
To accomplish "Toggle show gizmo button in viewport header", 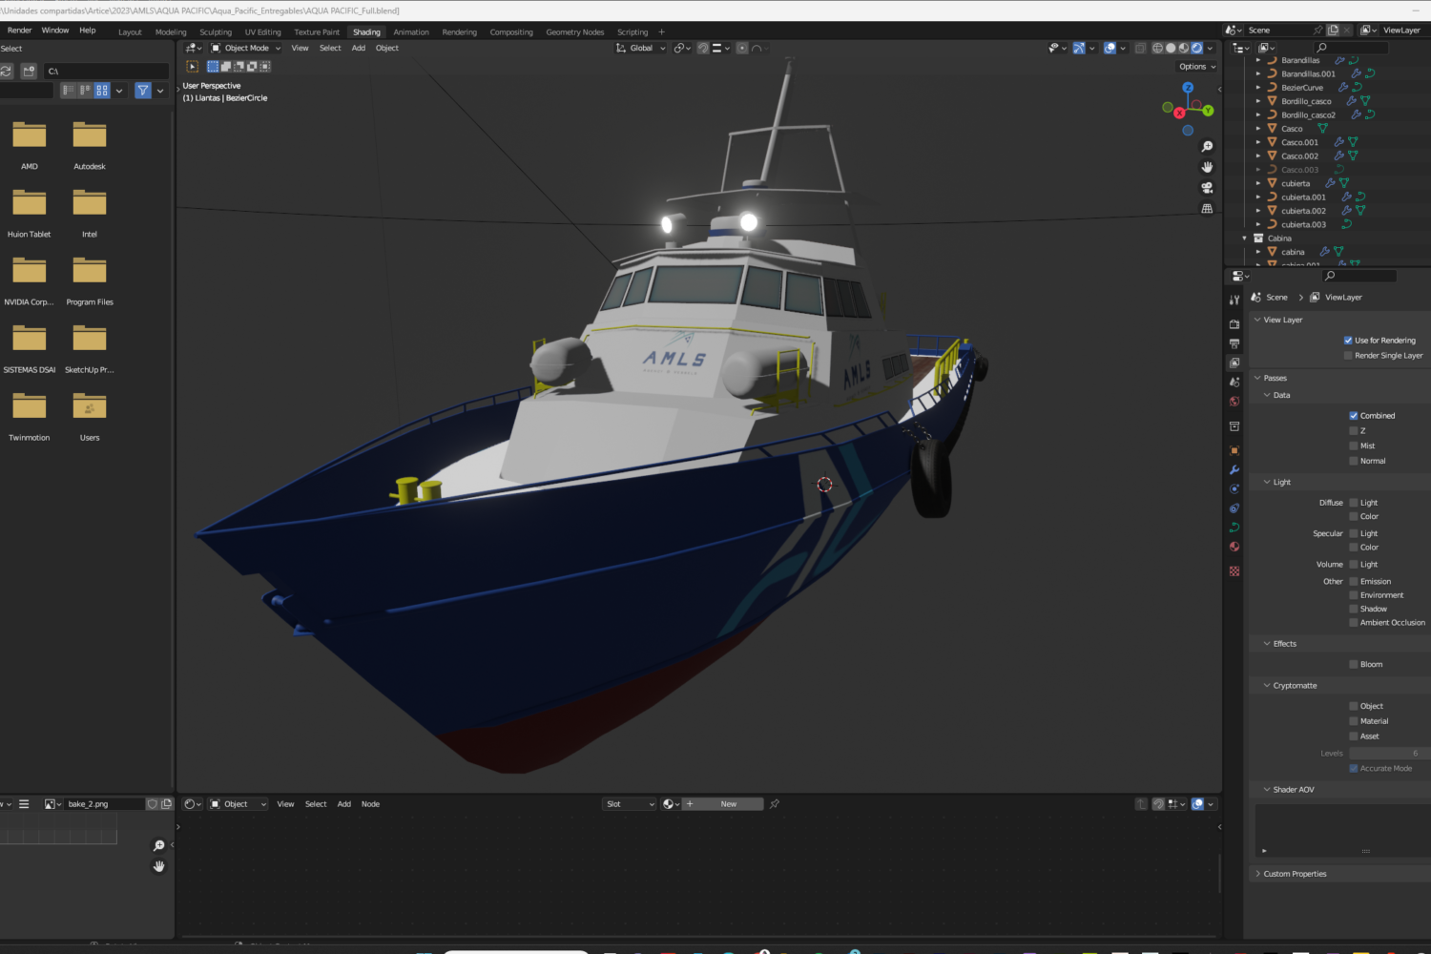I will click(1078, 48).
